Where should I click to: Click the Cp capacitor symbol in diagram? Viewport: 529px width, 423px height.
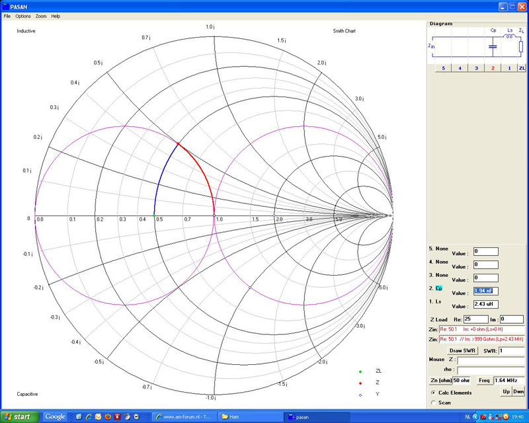tap(493, 46)
